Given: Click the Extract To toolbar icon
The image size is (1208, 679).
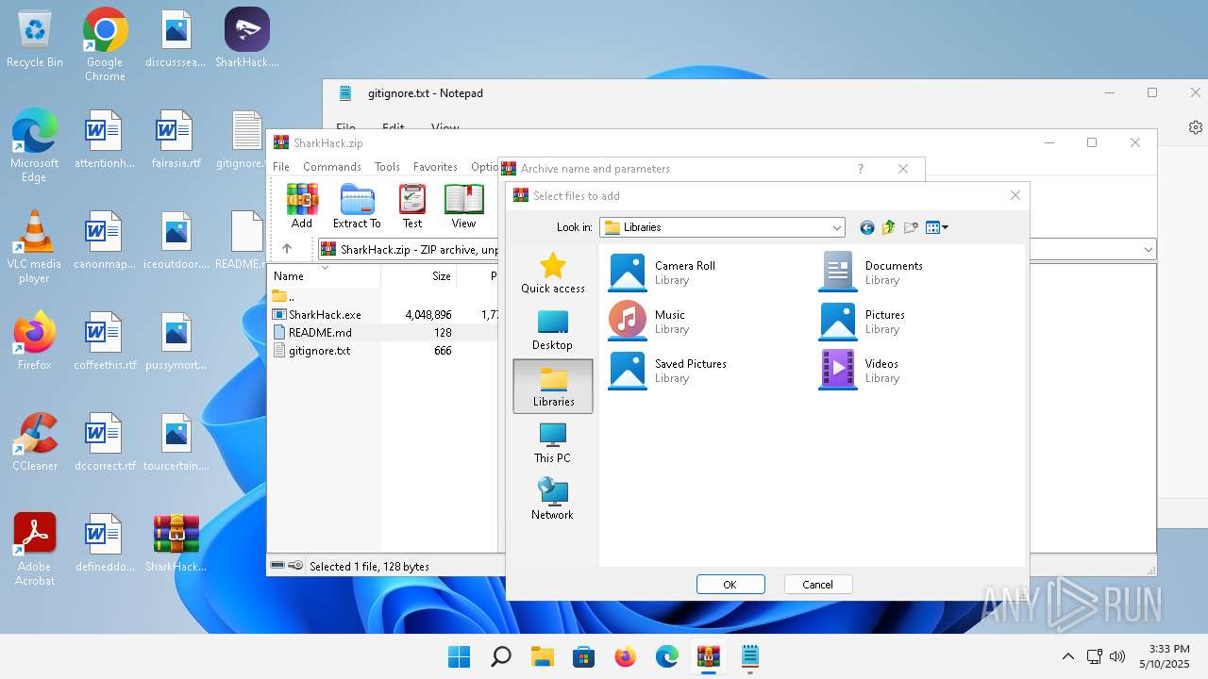Looking at the screenshot, I should pos(357,207).
